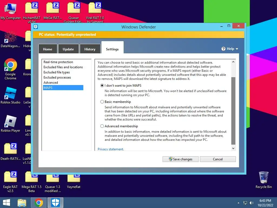This screenshot has height=208, width=277.
Task: Select the MAPS settings category
Action: coord(63,88)
